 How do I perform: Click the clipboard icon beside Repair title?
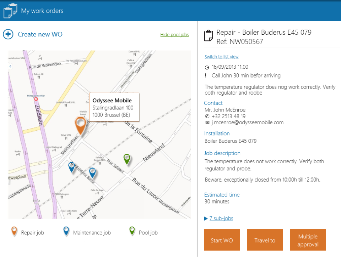pos(209,36)
